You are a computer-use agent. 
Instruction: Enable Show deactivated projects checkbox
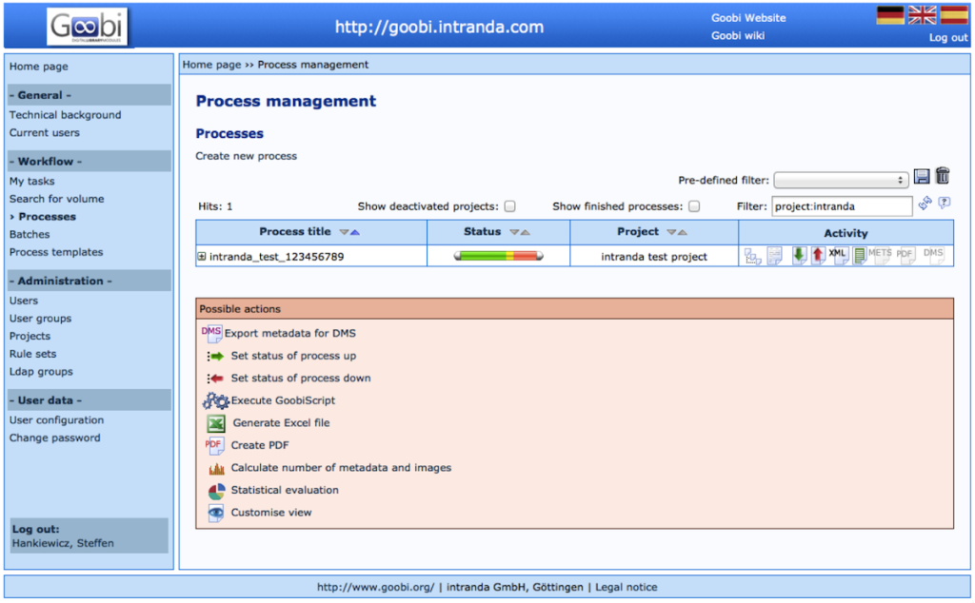510,206
